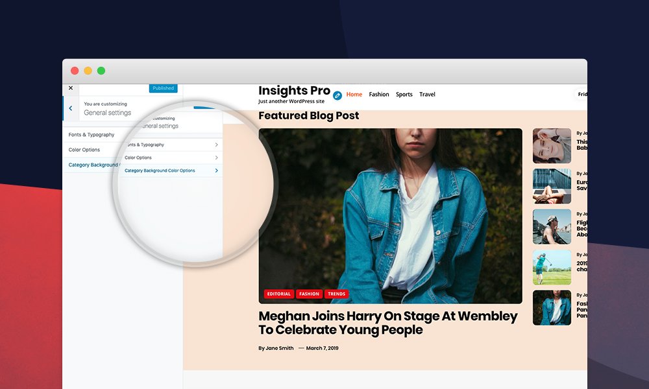This screenshot has width=649, height=389.
Task: Close the customizer with the X icon
Action: click(71, 88)
